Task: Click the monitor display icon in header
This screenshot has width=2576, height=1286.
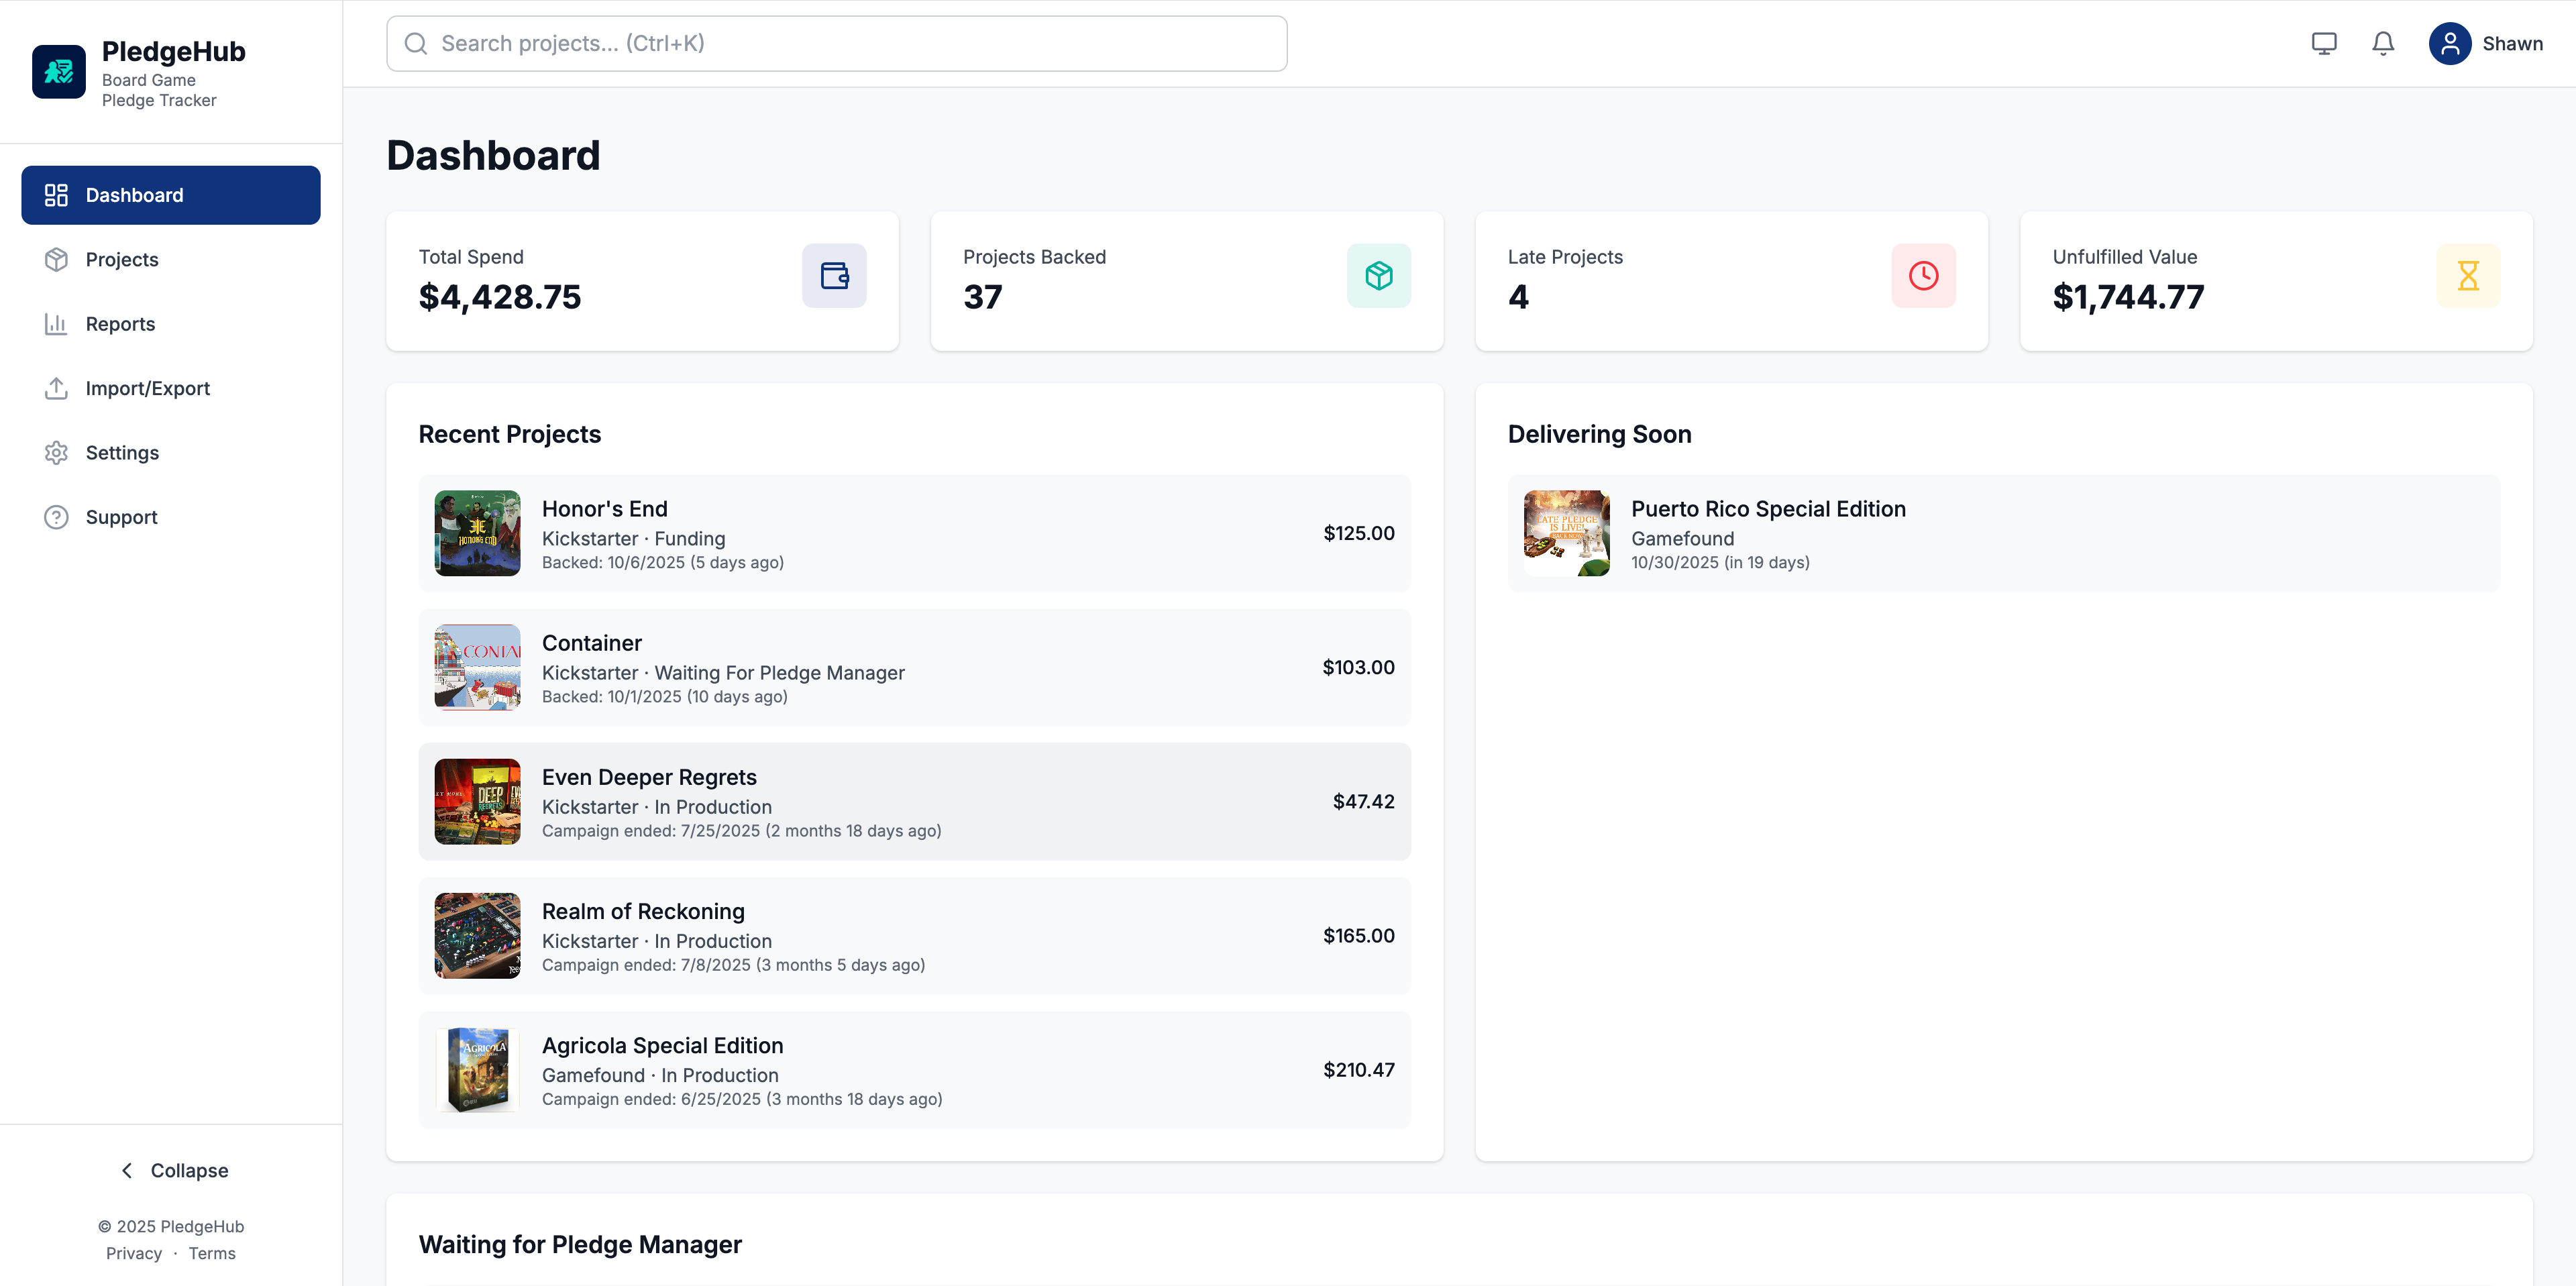Action: click(2324, 44)
